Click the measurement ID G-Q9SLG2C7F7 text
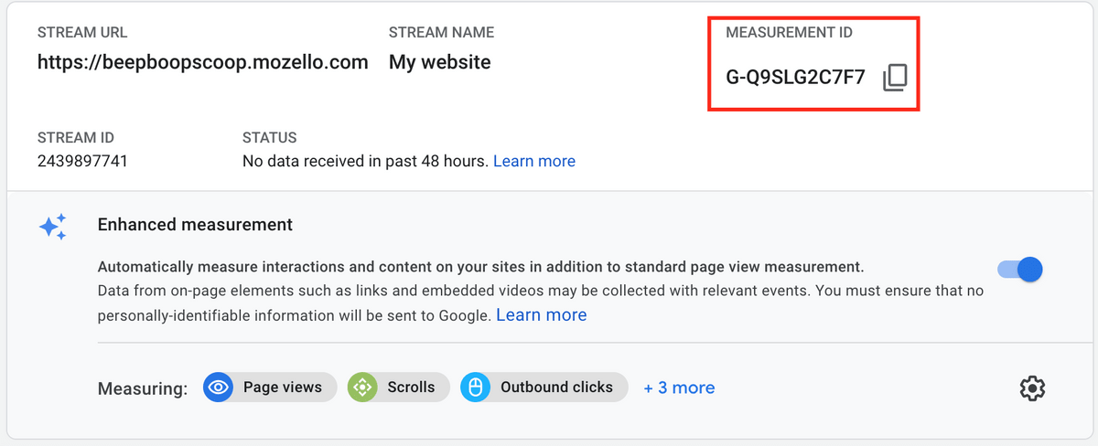 point(795,78)
